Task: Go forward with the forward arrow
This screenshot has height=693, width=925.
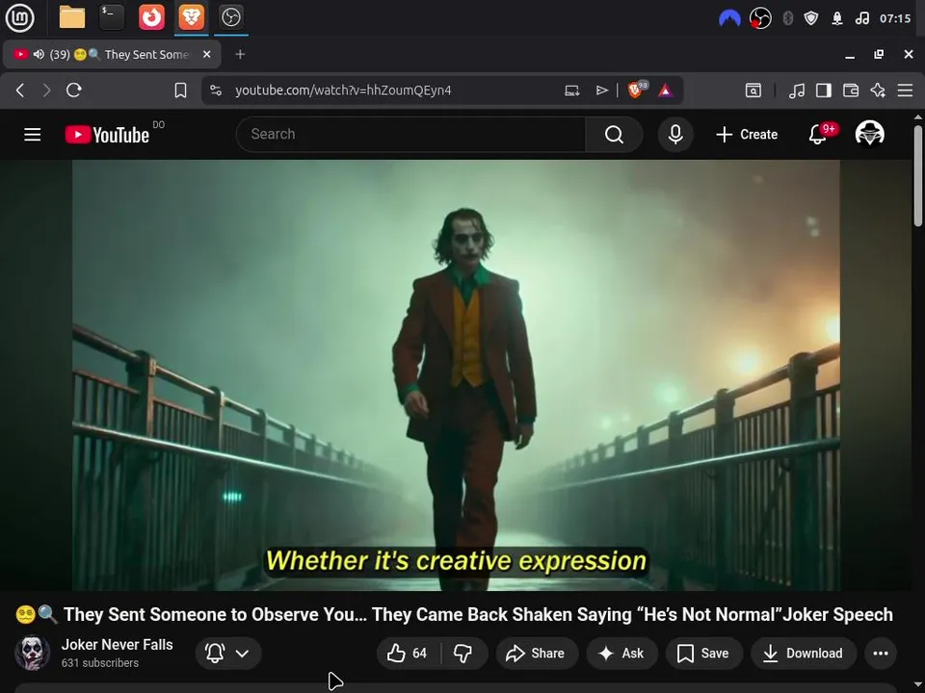Action: click(x=46, y=90)
